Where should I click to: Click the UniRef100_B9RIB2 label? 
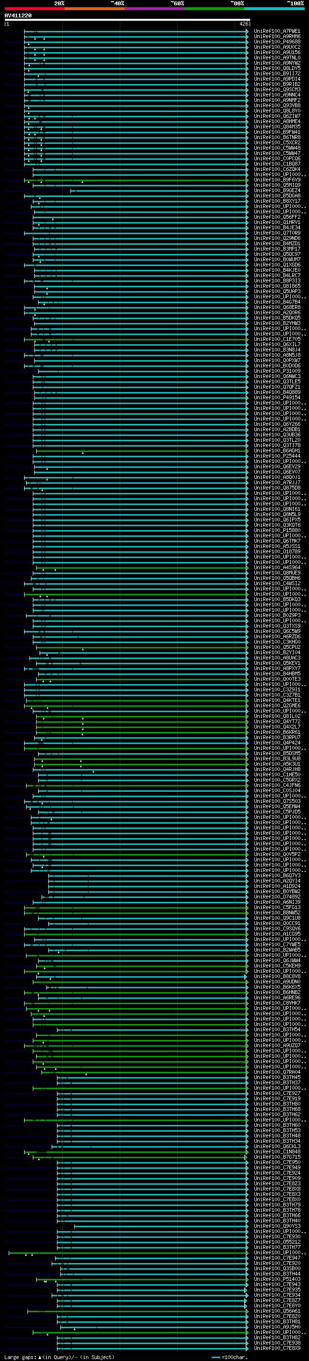(277, 84)
